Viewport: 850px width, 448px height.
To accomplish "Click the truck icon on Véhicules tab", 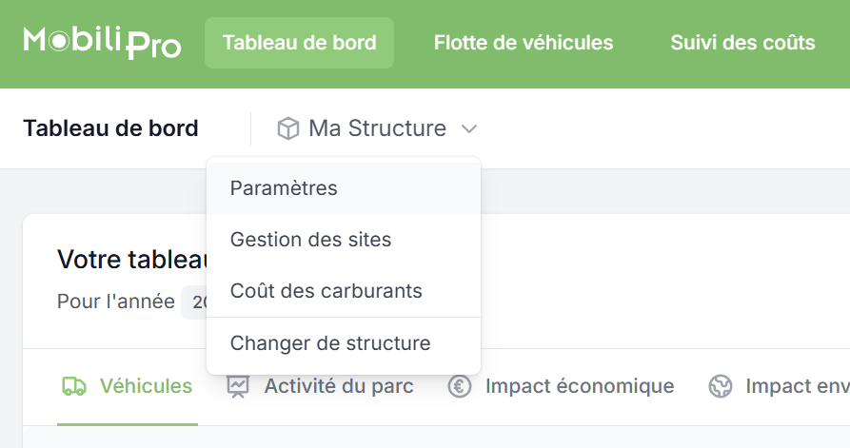I will (x=74, y=386).
